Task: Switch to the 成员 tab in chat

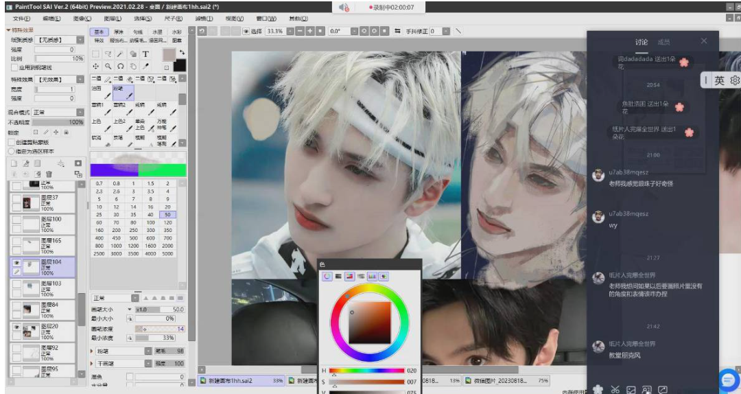Action: (x=663, y=42)
